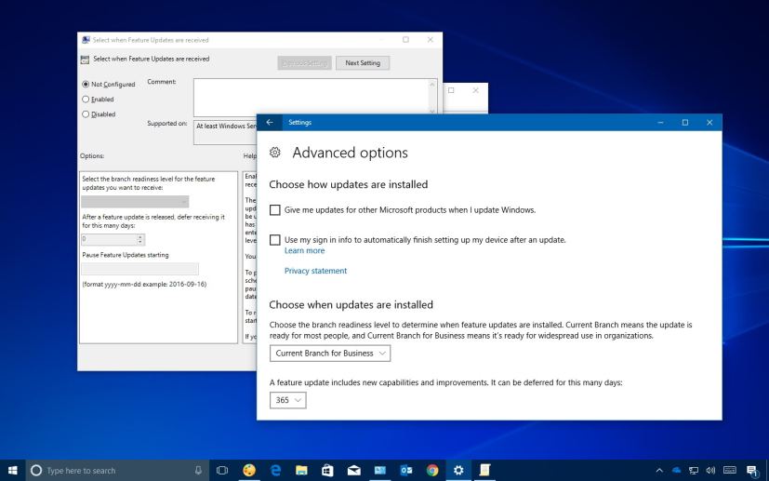
Task: Click the microphone icon in the search box
Action: [x=198, y=470]
